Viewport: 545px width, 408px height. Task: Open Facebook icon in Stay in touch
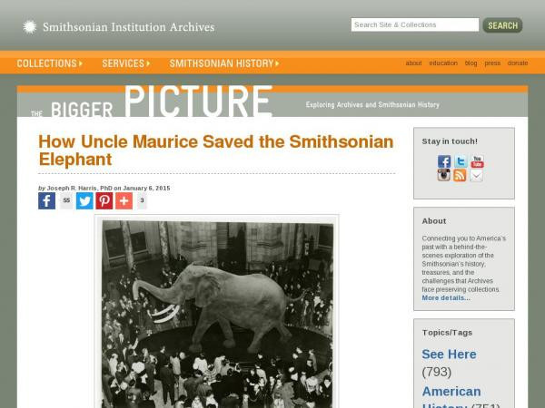444,161
